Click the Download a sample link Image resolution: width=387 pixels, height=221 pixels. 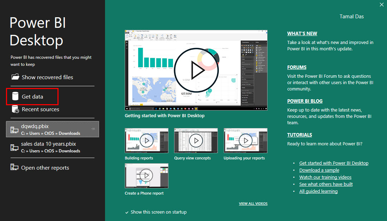319,170
